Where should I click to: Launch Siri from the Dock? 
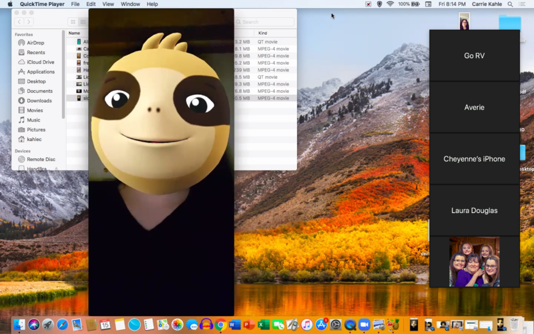tap(34, 325)
